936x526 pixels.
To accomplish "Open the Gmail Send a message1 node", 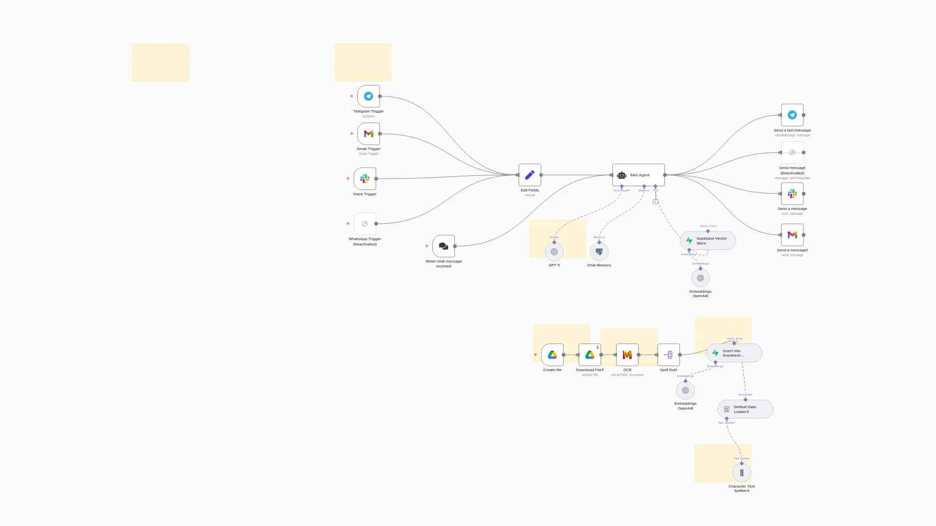I will (x=792, y=235).
